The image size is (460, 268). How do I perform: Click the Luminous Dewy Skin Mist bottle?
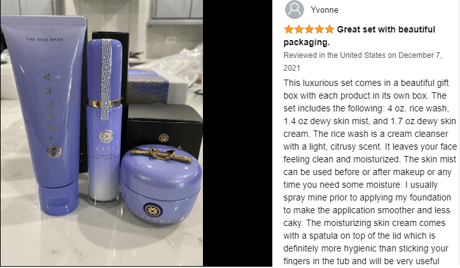click(104, 120)
